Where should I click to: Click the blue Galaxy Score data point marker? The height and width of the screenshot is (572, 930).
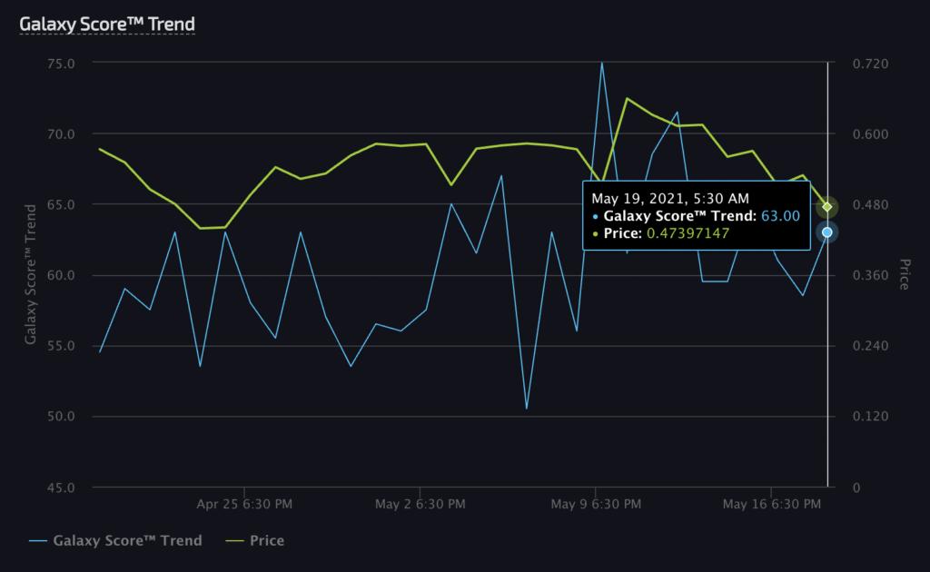click(826, 232)
